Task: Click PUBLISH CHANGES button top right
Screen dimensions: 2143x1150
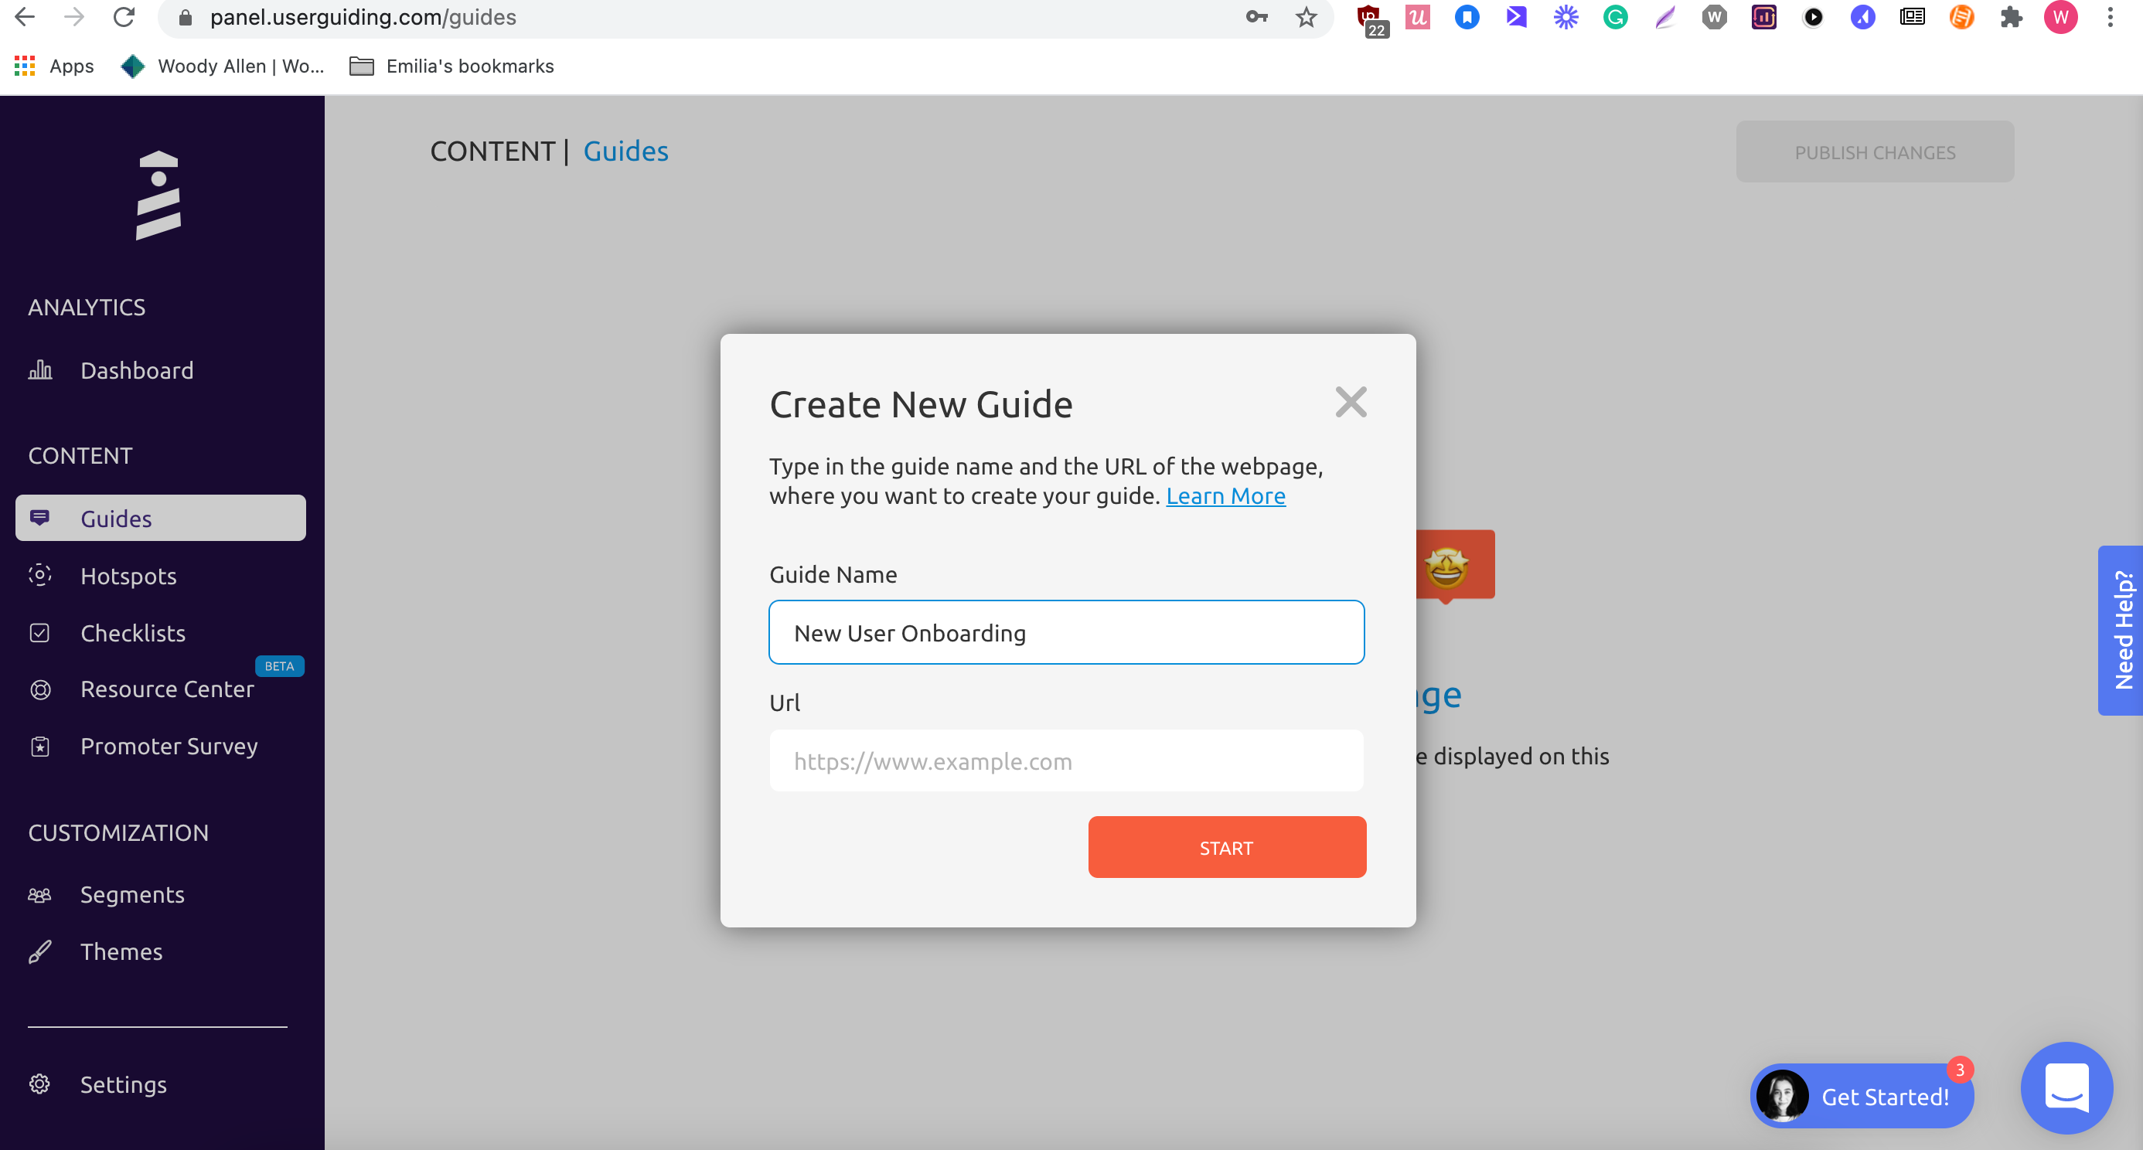Action: point(1876,151)
